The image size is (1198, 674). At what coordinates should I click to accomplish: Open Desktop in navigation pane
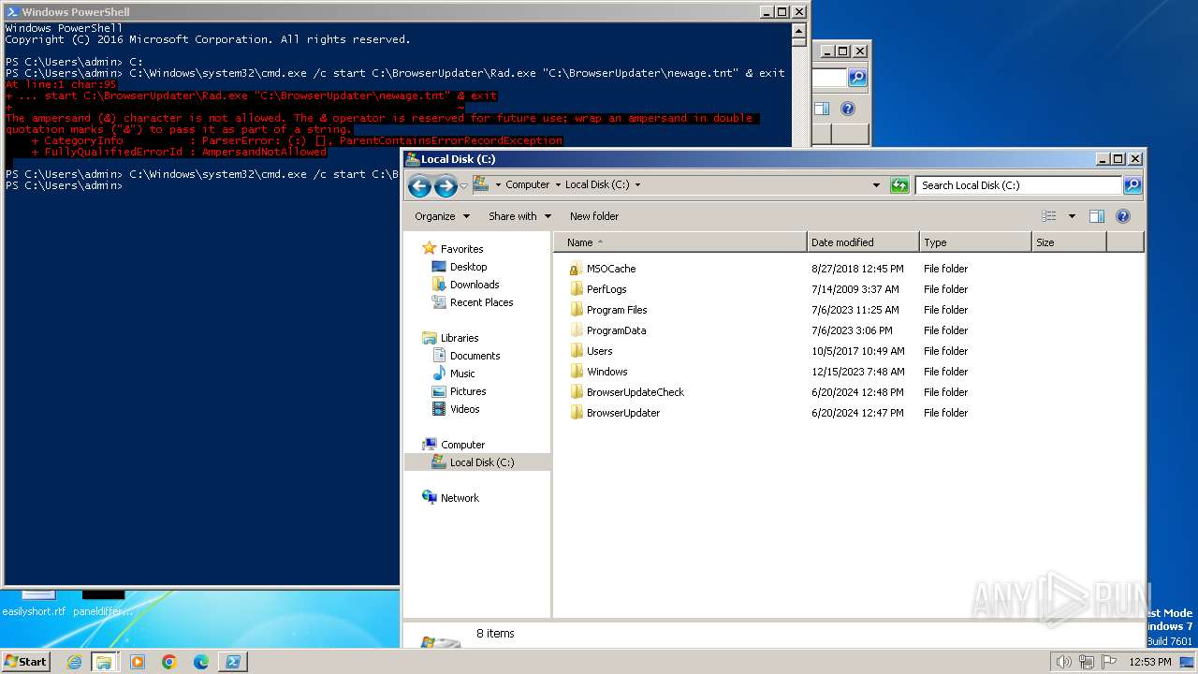click(468, 267)
